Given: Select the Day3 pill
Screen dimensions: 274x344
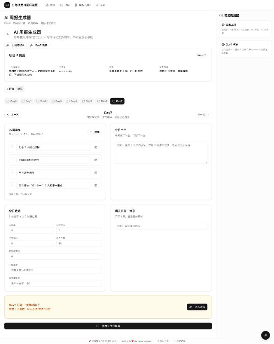Looking at the screenshot, I should click(57, 101).
